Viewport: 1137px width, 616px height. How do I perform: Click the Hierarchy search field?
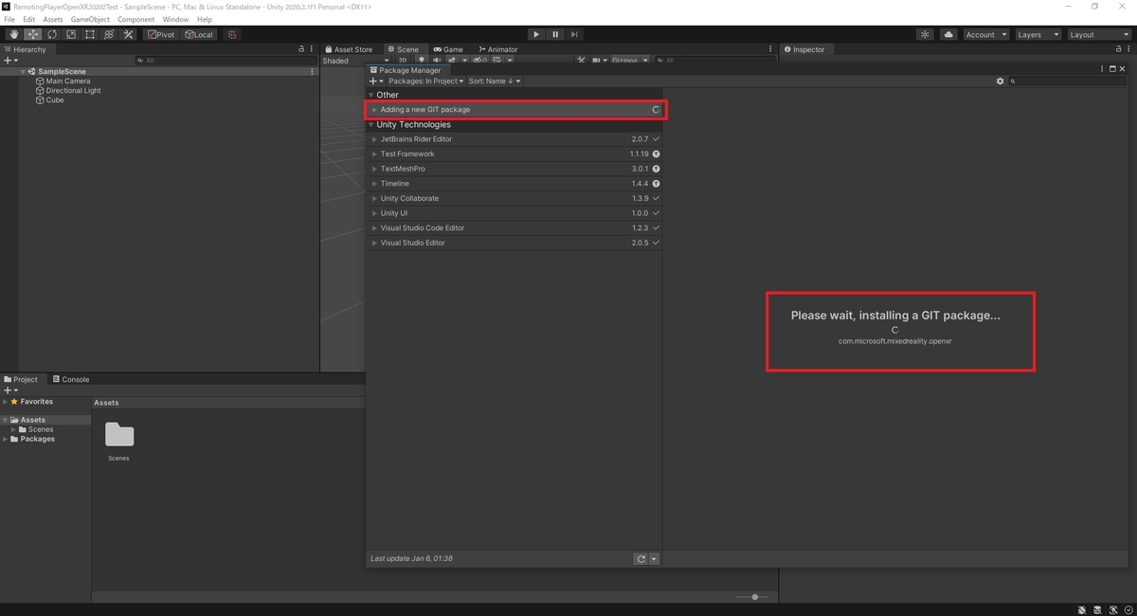point(226,61)
